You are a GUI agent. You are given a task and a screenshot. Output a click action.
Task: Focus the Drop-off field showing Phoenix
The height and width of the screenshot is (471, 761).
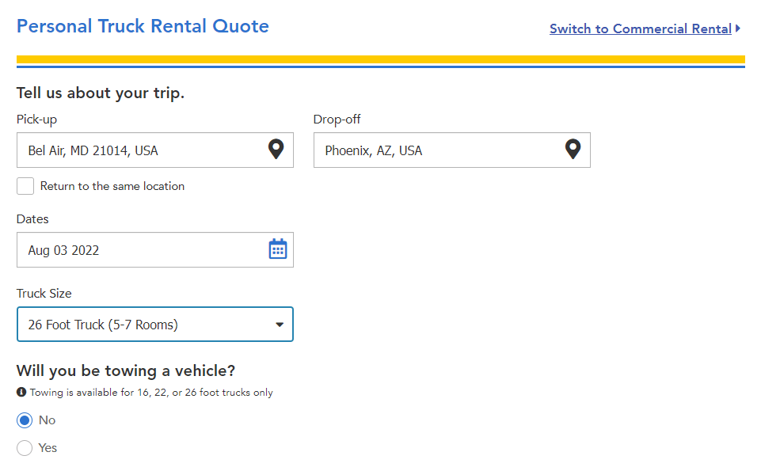click(x=439, y=150)
